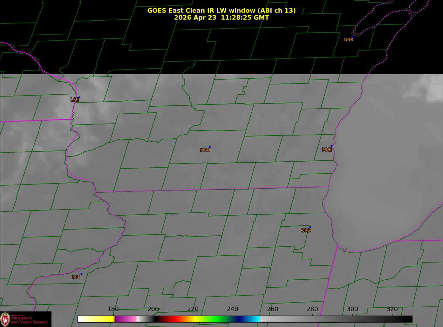Click the red segment of temperature scale

[172, 319]
